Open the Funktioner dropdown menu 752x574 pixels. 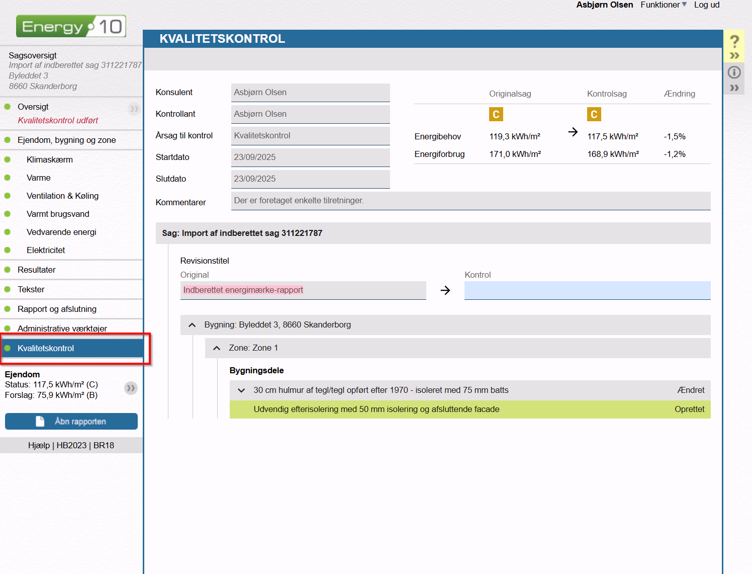click(663, 5)
